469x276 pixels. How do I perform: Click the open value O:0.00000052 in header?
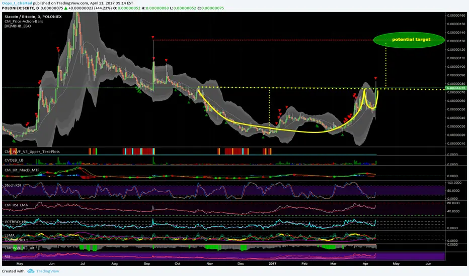click(x=127, y=8)
